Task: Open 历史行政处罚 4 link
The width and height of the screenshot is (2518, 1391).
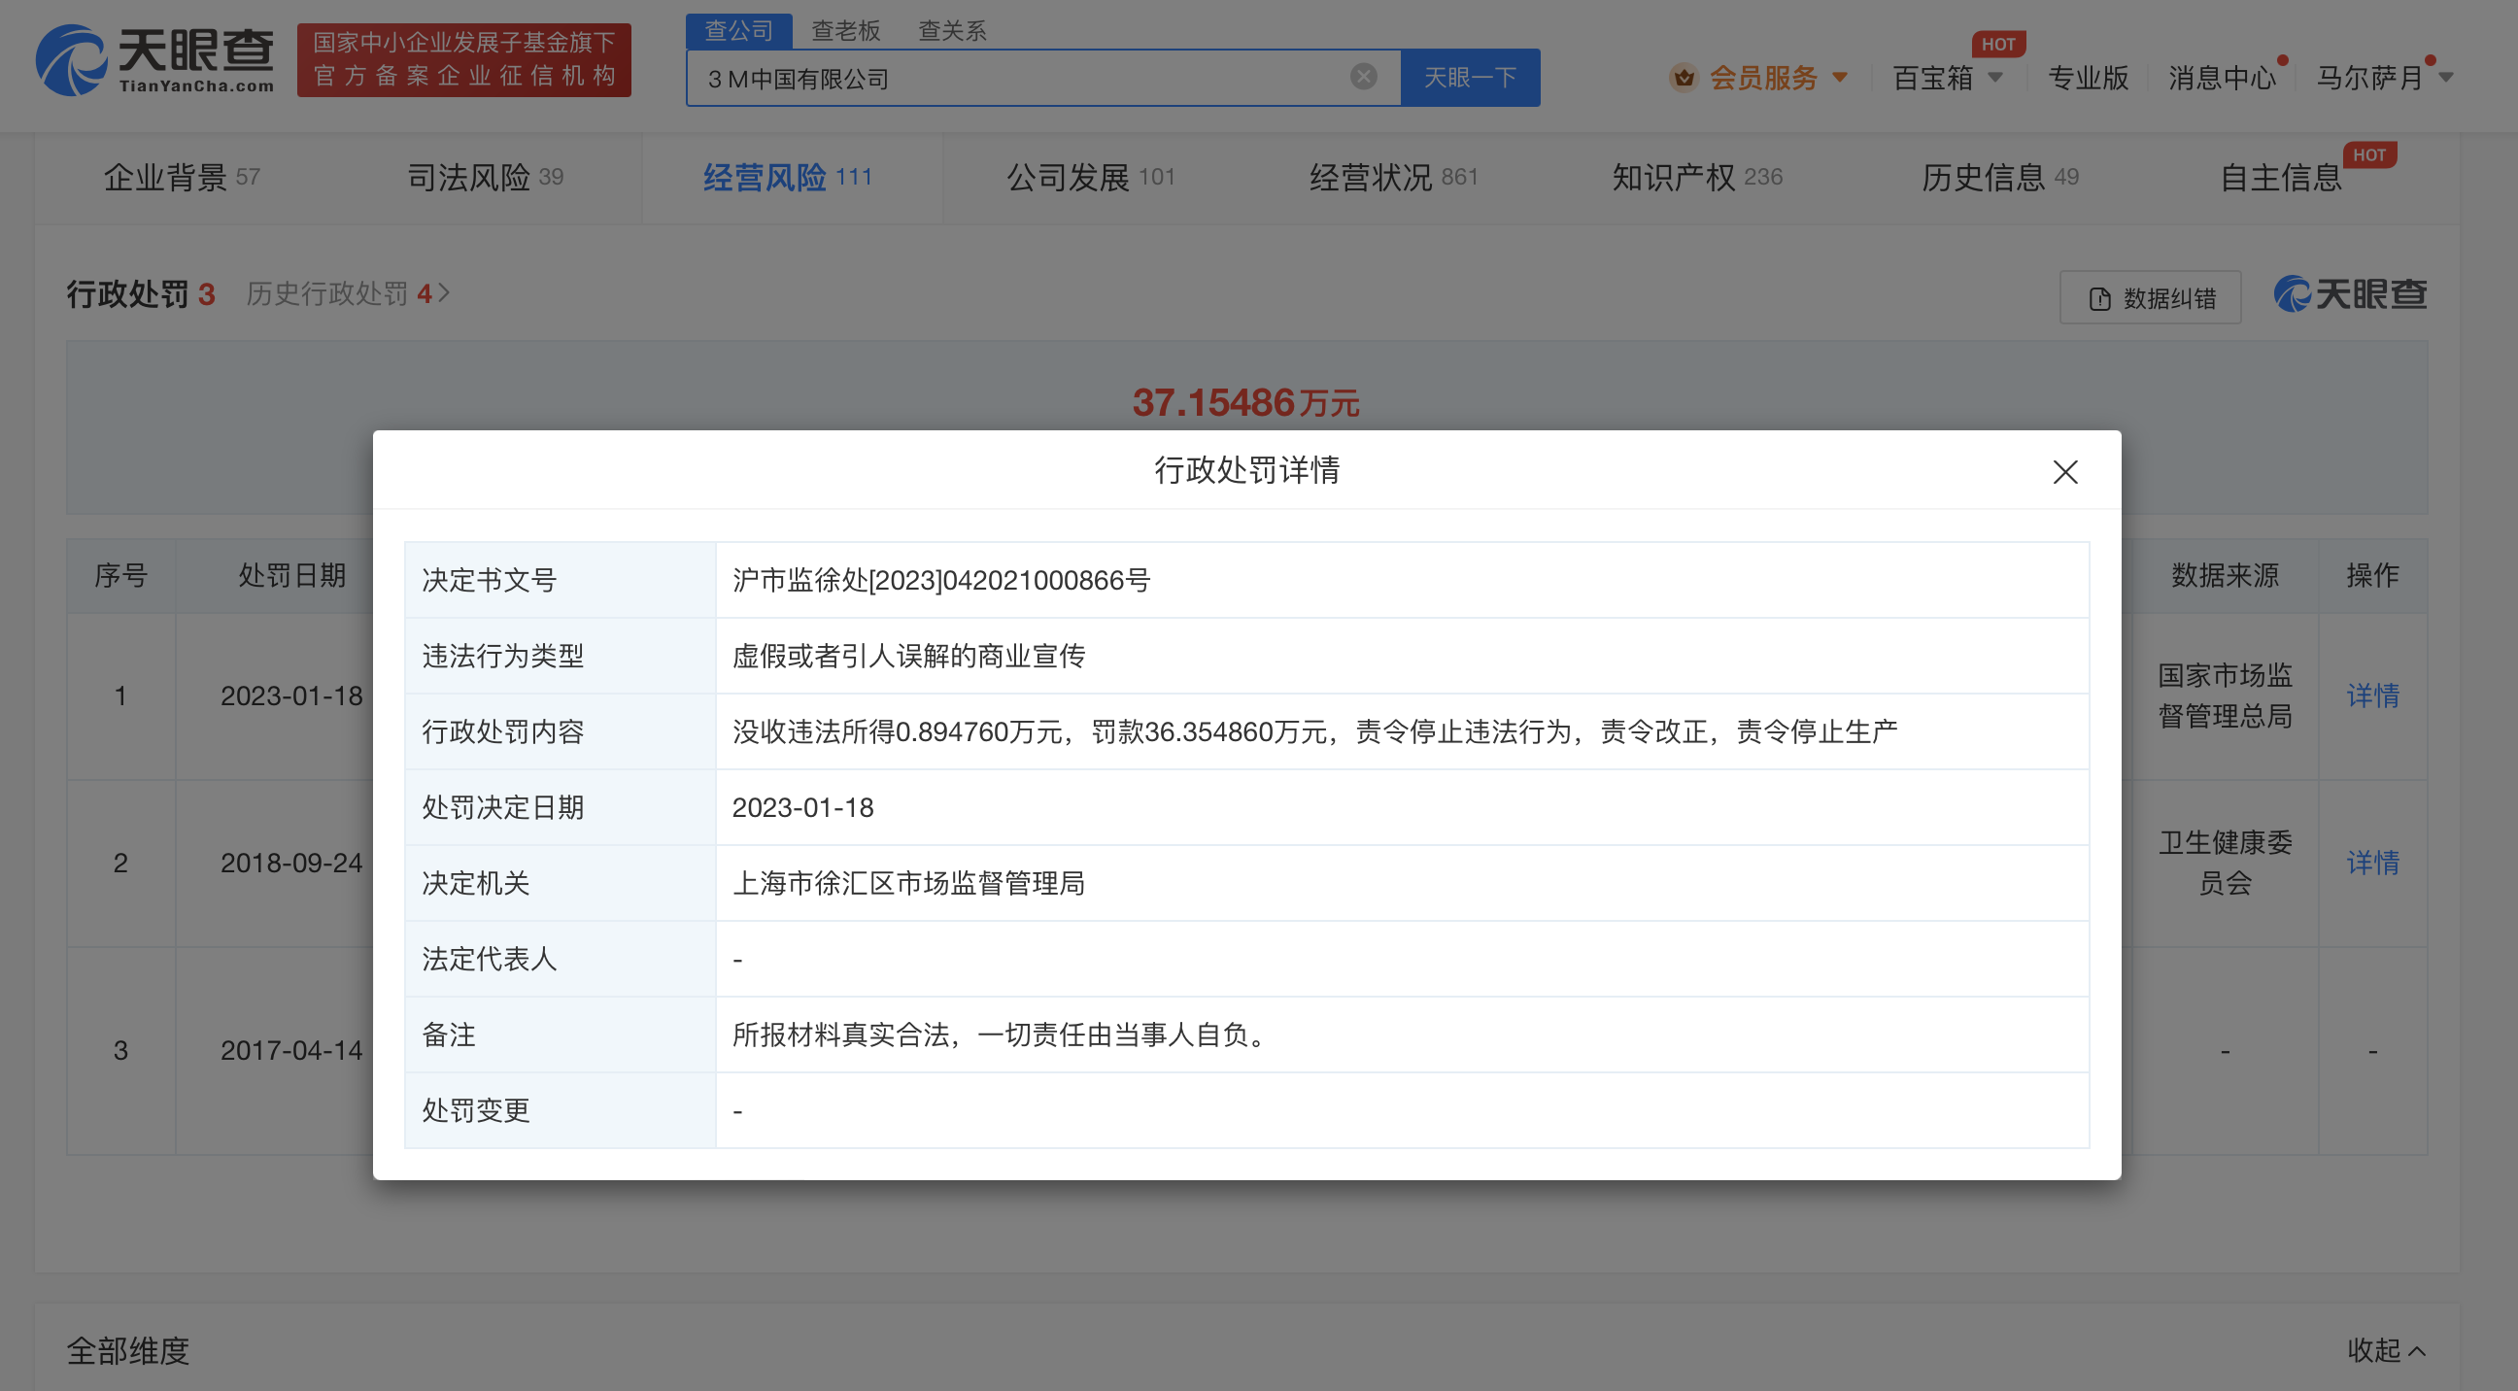Action: point(347,293)
